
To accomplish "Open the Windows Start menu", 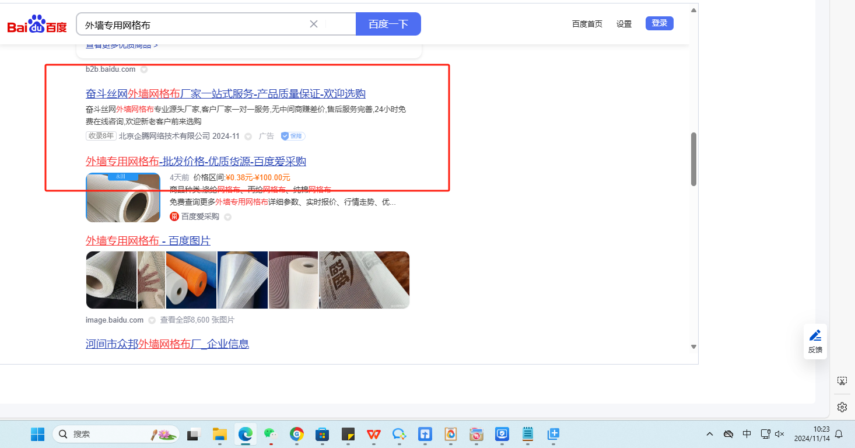I will [37, 434].
